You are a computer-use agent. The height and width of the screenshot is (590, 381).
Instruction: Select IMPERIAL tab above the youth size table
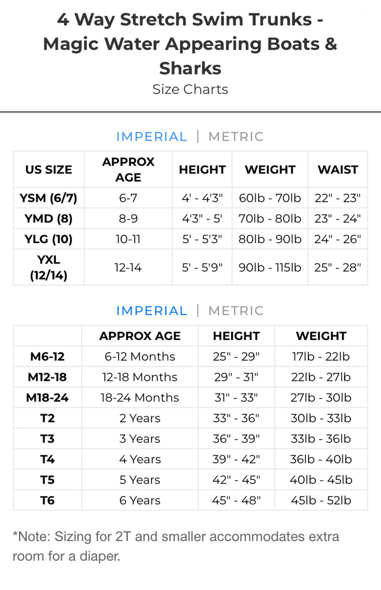[152, 137]
